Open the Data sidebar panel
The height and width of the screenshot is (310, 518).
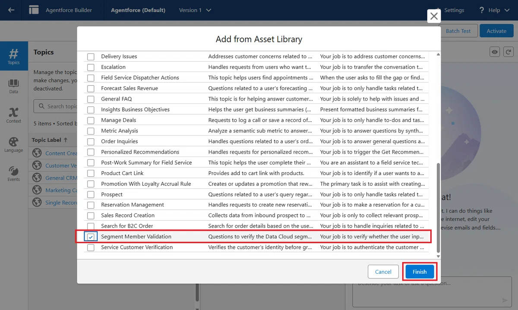click(14, 86)
